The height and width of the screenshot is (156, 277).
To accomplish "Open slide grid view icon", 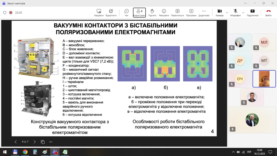I will coord(42,142).
